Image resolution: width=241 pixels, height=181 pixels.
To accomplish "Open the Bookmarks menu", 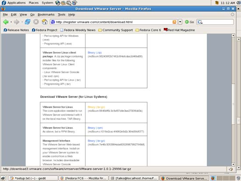I will click(x=46, y=14).
